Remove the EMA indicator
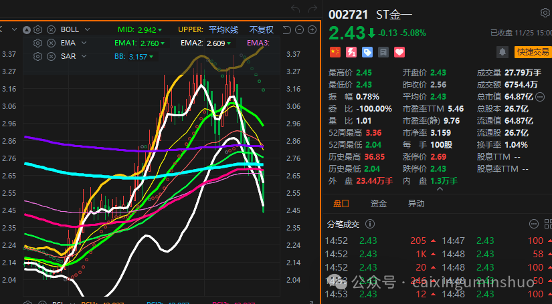The image size is (552, 304). point(51,43)
